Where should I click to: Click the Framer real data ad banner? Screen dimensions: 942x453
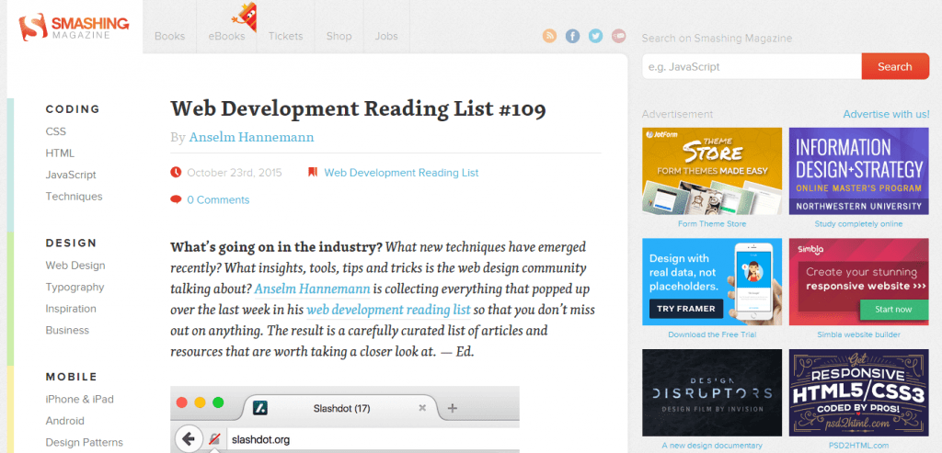(x=712, y=281)
